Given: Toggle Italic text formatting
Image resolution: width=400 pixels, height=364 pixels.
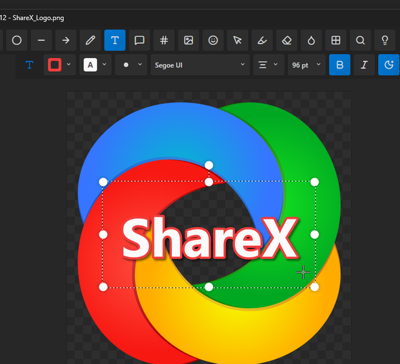Looking at the screenshot, I should 364,65.
